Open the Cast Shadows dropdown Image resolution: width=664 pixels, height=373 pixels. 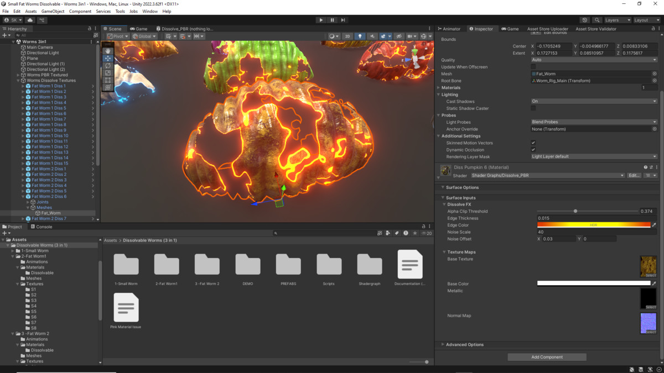pos(594,102)
